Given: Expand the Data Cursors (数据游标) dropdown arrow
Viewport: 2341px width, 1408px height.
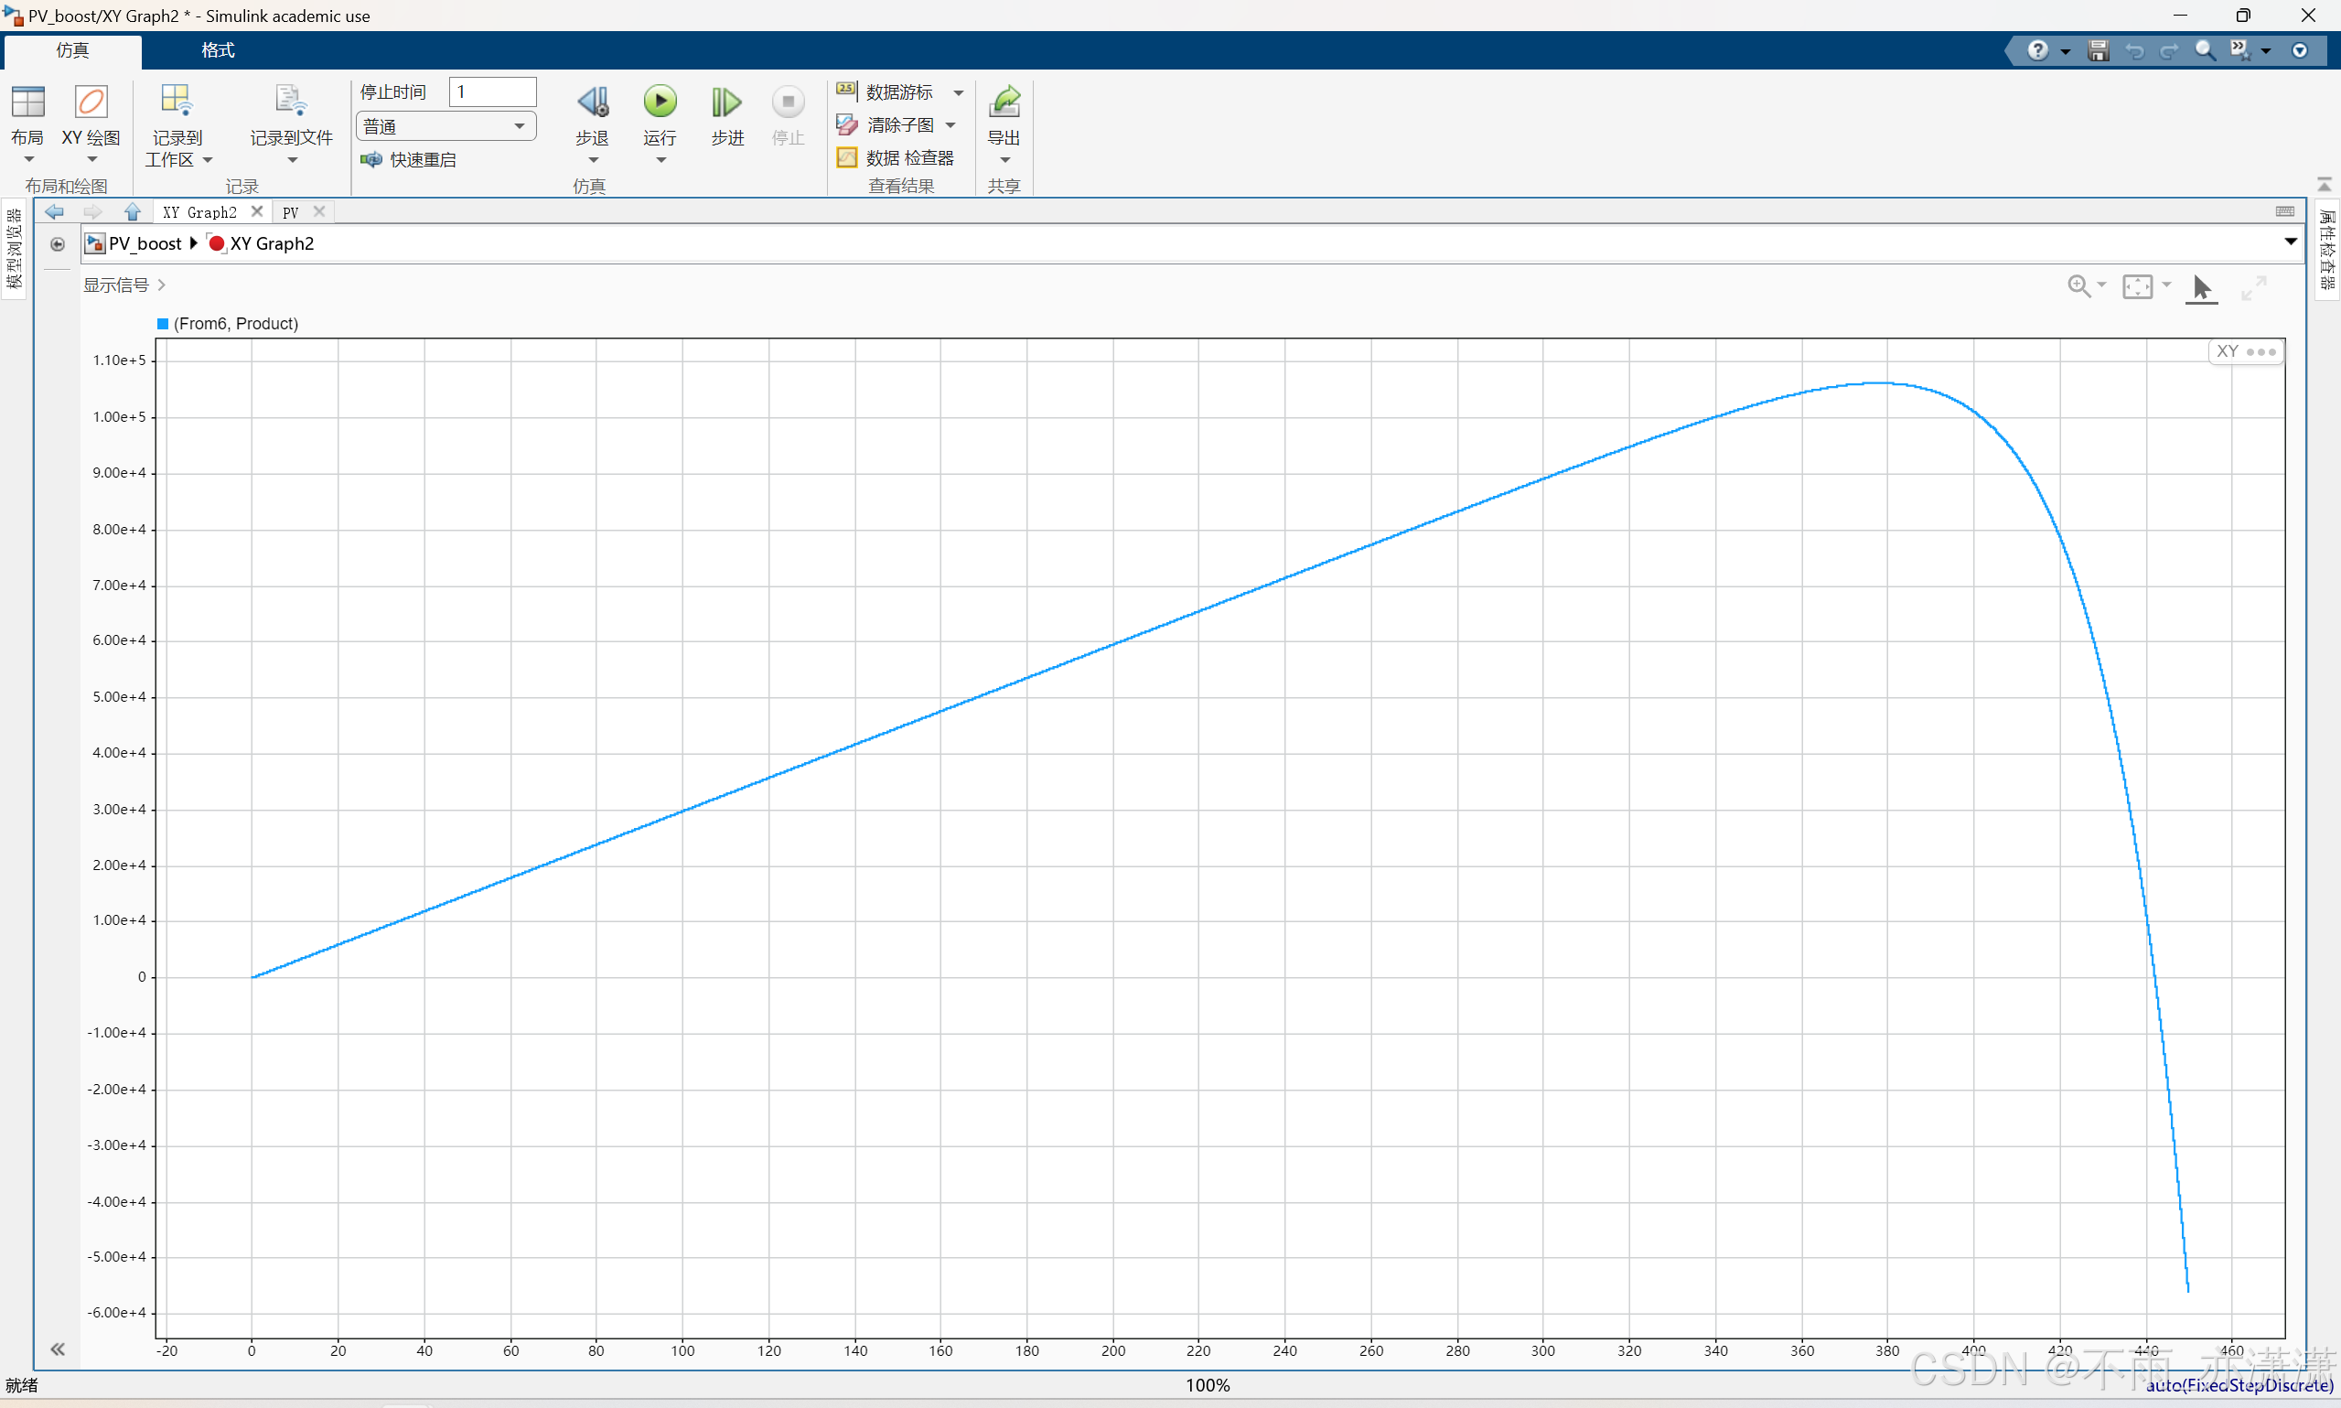Looking at the screenshot, I should click(x=959, y=93).
